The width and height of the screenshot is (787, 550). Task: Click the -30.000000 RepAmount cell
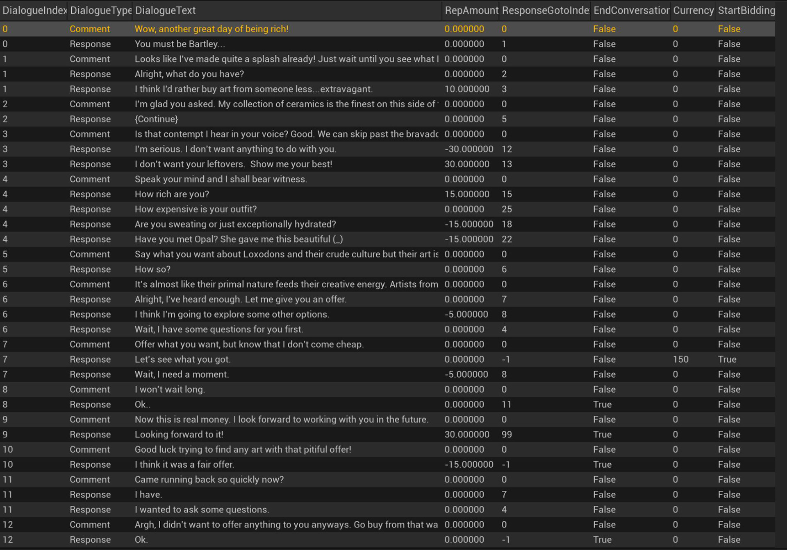pos(469,149)
